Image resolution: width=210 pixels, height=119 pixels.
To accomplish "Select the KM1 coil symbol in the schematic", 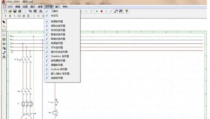I will point(55,113).
